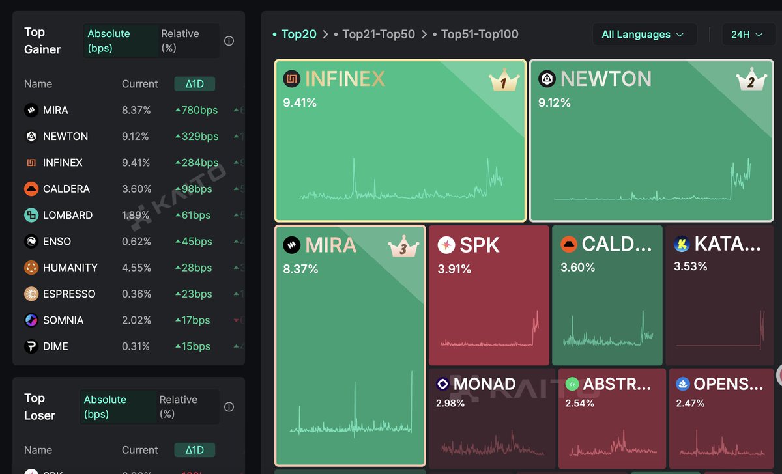Click the rank 1 crown on INFINEX tile
This screenshot has width=782, height=474.
[504, 81]
